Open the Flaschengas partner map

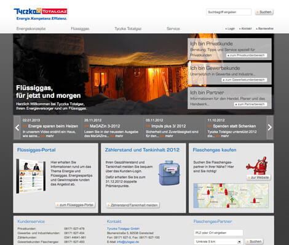231,195
